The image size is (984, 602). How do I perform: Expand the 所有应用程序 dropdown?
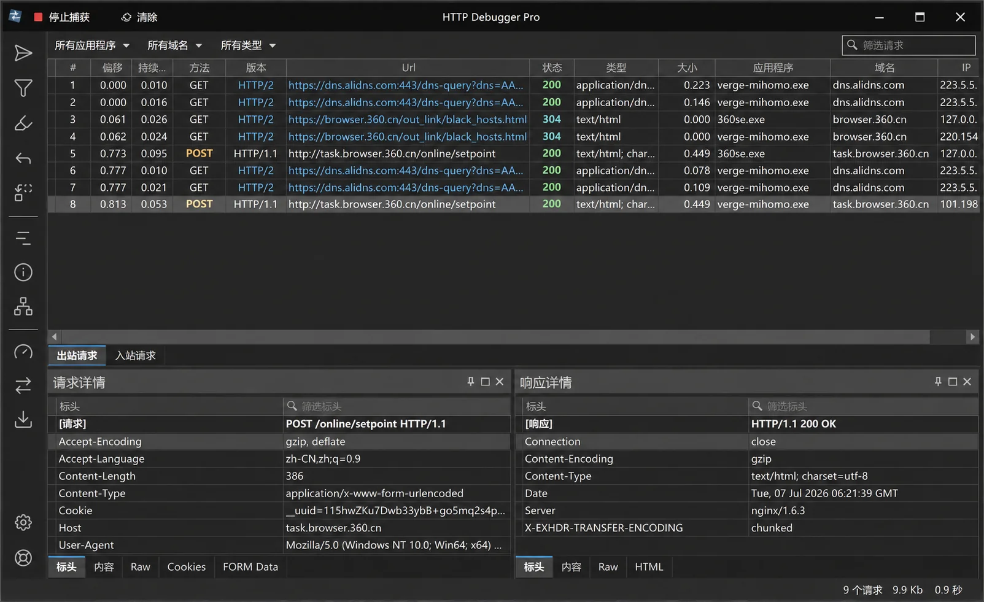(x=92, y=45)
